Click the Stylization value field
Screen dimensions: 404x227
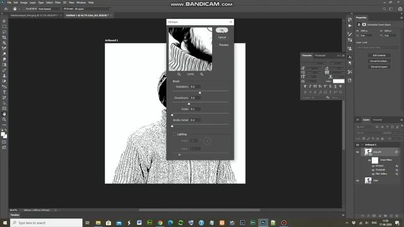[x=195, y=87]
